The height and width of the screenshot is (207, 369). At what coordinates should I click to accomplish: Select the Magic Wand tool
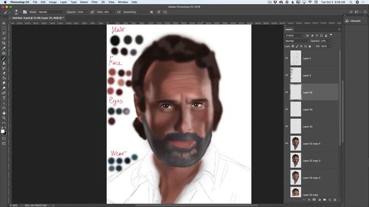tap(4, 38)
